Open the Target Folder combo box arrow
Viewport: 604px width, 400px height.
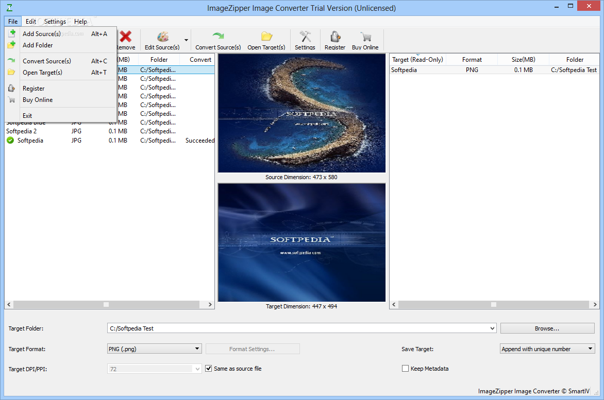click(x=492, y=328)
